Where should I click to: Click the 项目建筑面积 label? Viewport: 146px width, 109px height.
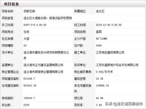11,79
